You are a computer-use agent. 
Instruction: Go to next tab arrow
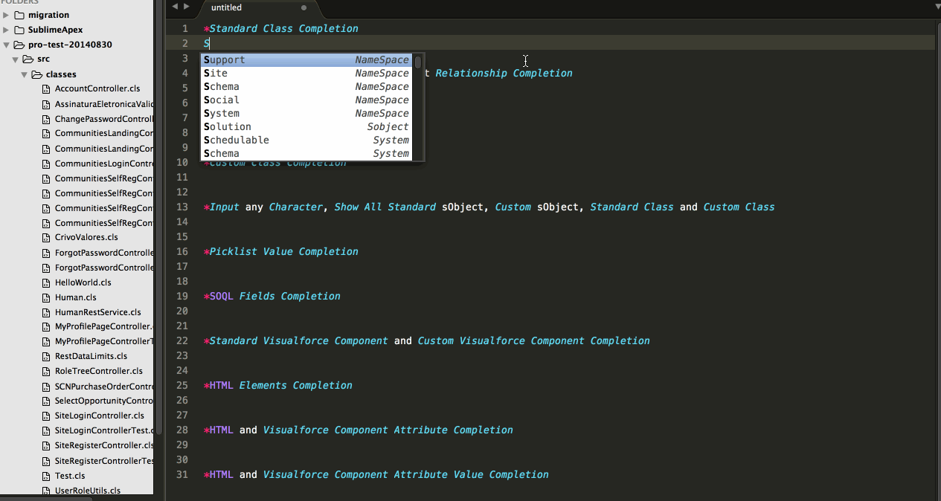[186, 7]
